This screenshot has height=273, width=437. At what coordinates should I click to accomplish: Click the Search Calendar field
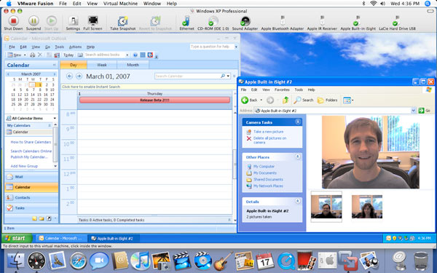tap(188, 76)
